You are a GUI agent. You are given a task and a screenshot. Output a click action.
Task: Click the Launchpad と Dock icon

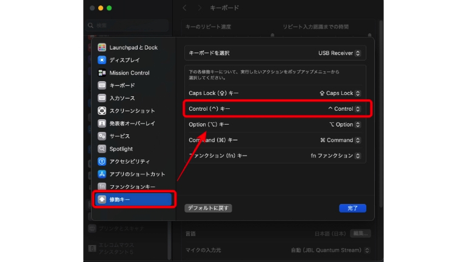tap(102, 47)
